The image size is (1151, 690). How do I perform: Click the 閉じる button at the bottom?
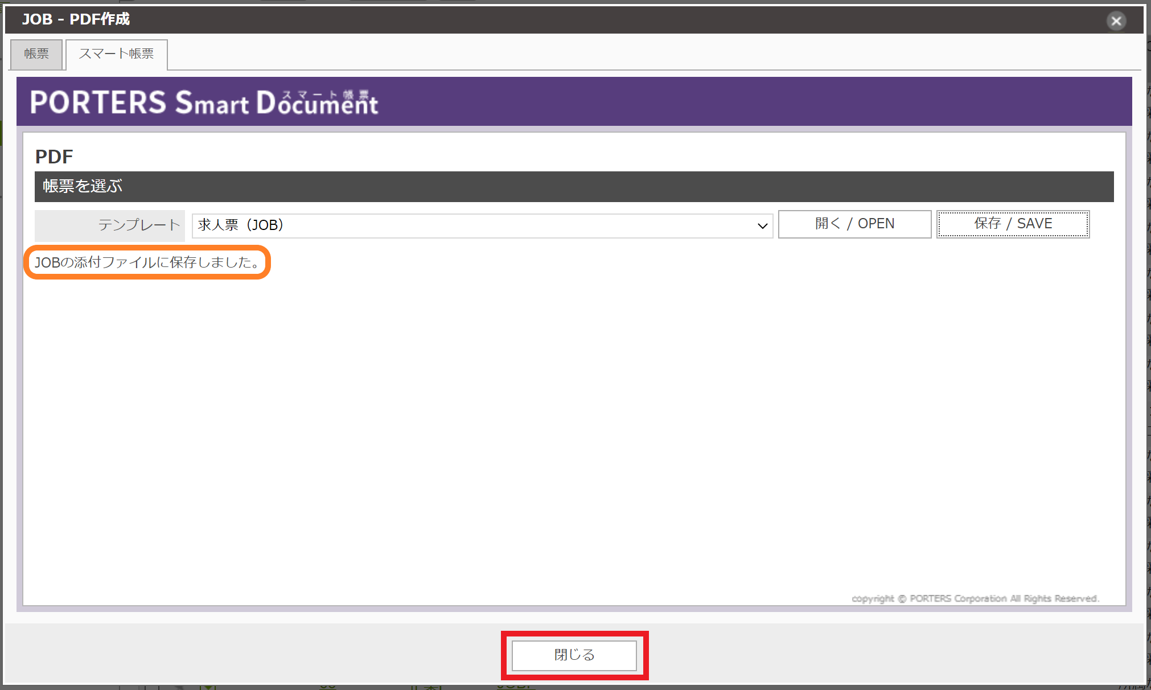574,655
